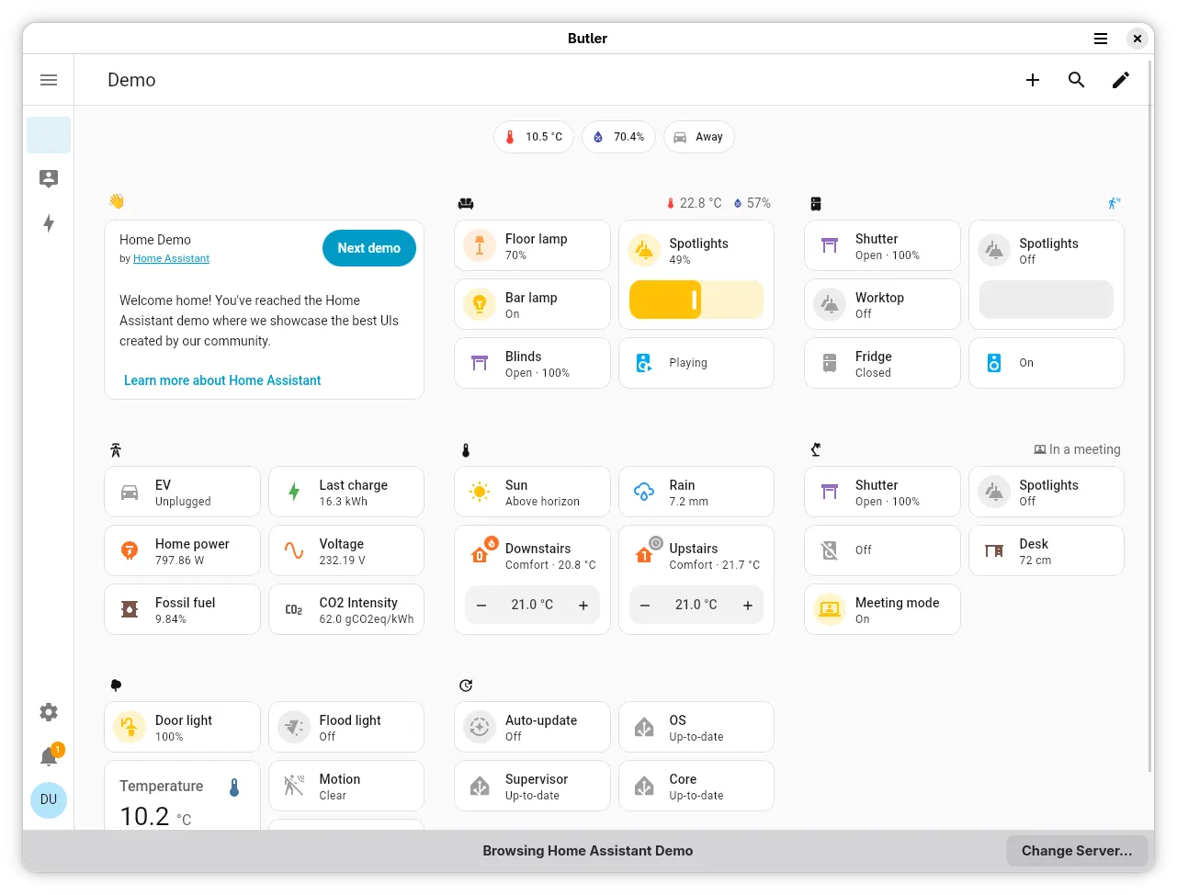Click the Next demo button

[x=368, y=248]
